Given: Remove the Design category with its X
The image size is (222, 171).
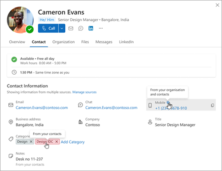Looking at the screenshot, I should click(31, 141).
